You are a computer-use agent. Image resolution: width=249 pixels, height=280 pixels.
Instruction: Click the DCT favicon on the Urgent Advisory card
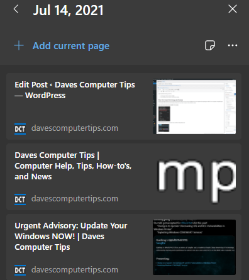20,270
